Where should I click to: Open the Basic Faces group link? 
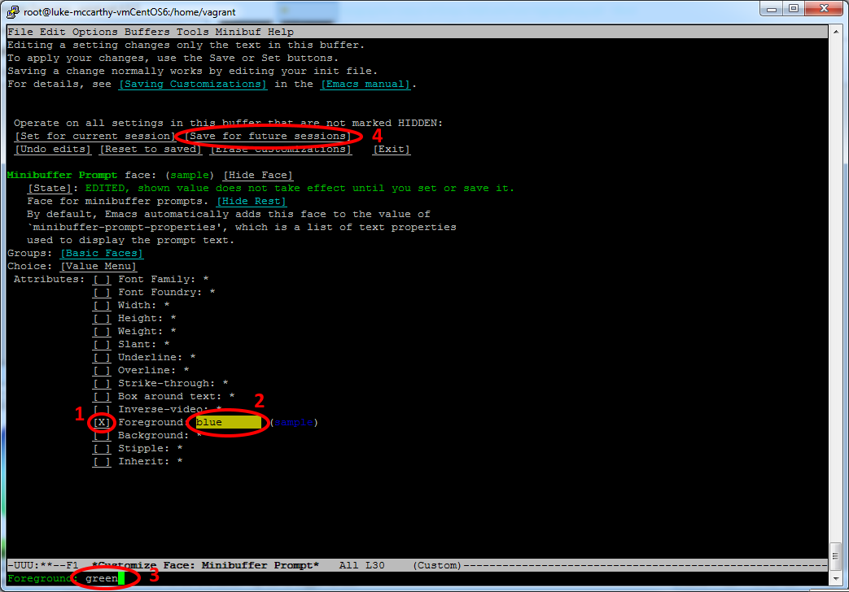click(x=101, y=253)
